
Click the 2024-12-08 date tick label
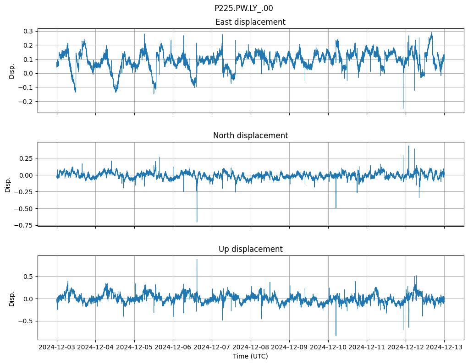tap(250, 348)
